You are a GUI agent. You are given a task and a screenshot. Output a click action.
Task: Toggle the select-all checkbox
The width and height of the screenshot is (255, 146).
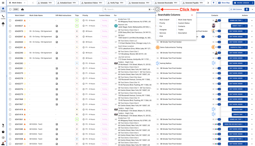pos(10,10)
